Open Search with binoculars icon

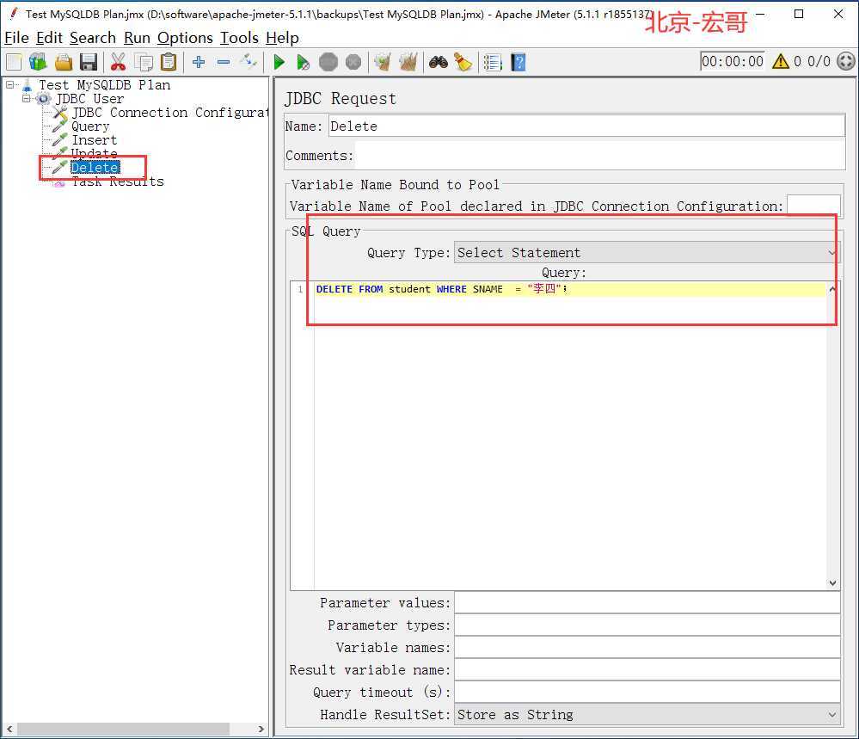pos(439,62)
